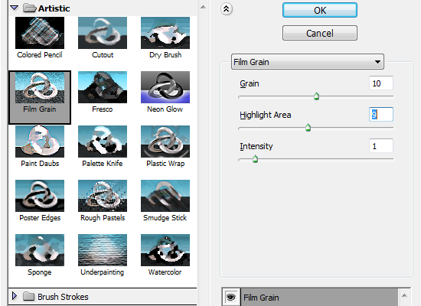Click the Artistic folder icon
The width and height of the screenshot is (421, 306).
coord(30,8)
